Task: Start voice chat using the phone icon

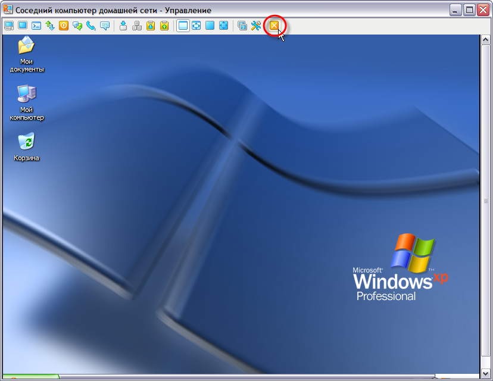Action: pyautogui.click(x=91, y=26)
